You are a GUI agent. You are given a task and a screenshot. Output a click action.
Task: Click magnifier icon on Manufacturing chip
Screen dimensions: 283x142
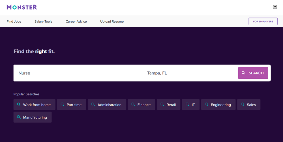[19, 117]
